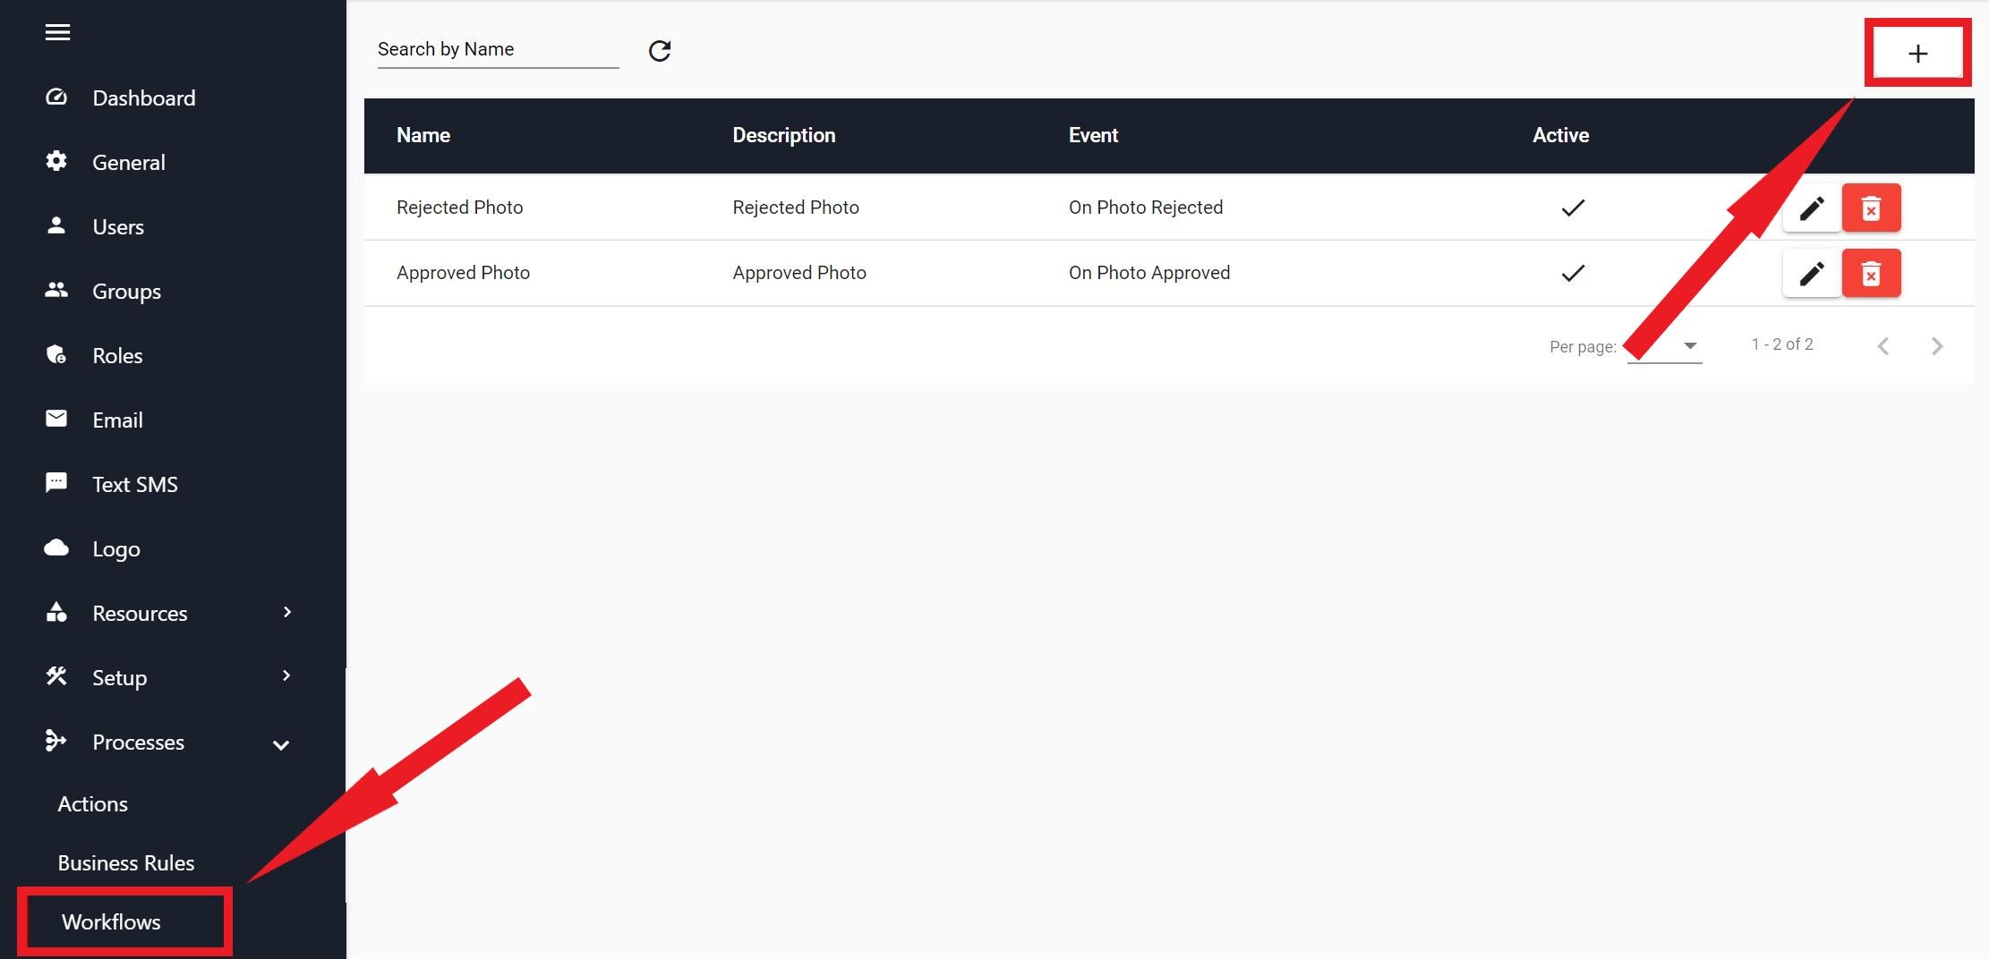This screenshot has width=1989, height=959.
Task: Click the General gear icon
Action: 56,161
